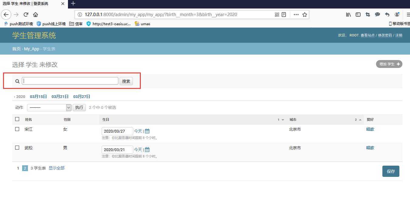Check the row checkbox for 宋江
This screenshot has width=410, height=199.
17,129
